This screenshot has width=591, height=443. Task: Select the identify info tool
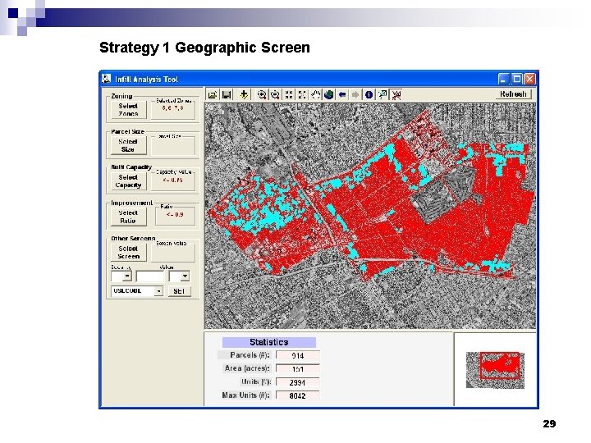[369, 94]
